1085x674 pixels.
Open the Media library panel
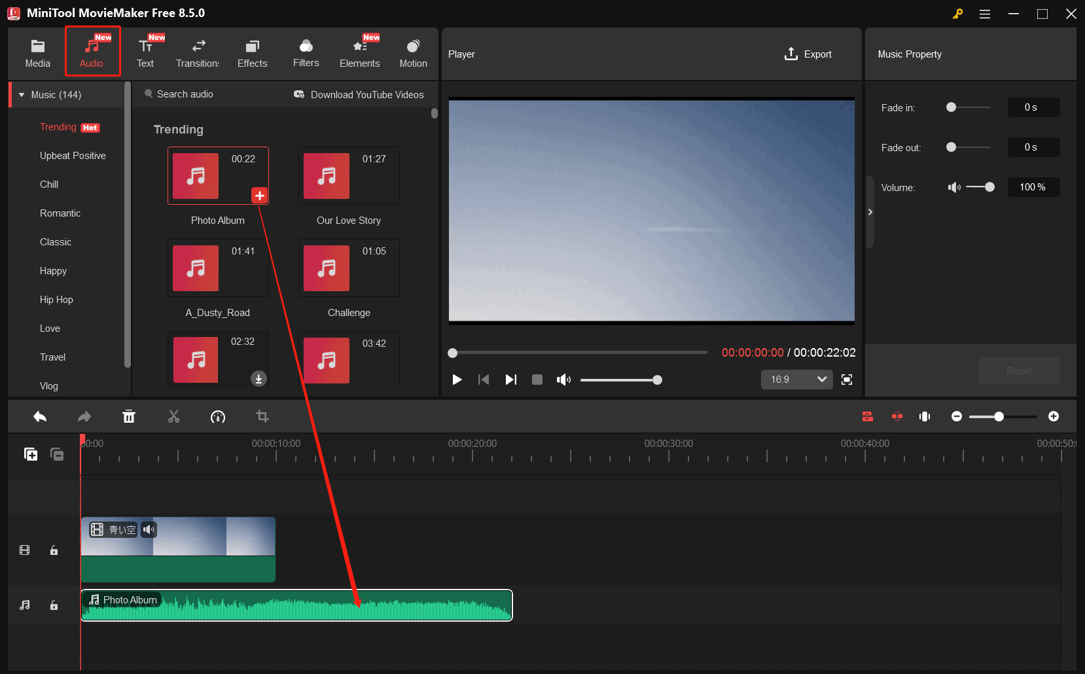(x=37, y=52)
